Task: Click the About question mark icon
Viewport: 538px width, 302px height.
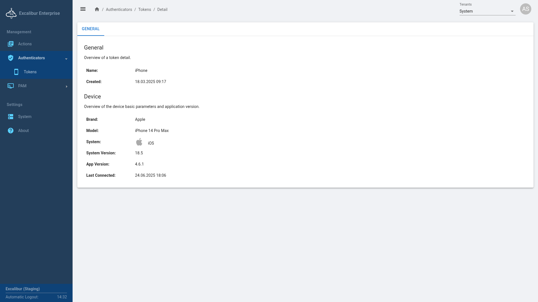Action: (x=11, y=131)
